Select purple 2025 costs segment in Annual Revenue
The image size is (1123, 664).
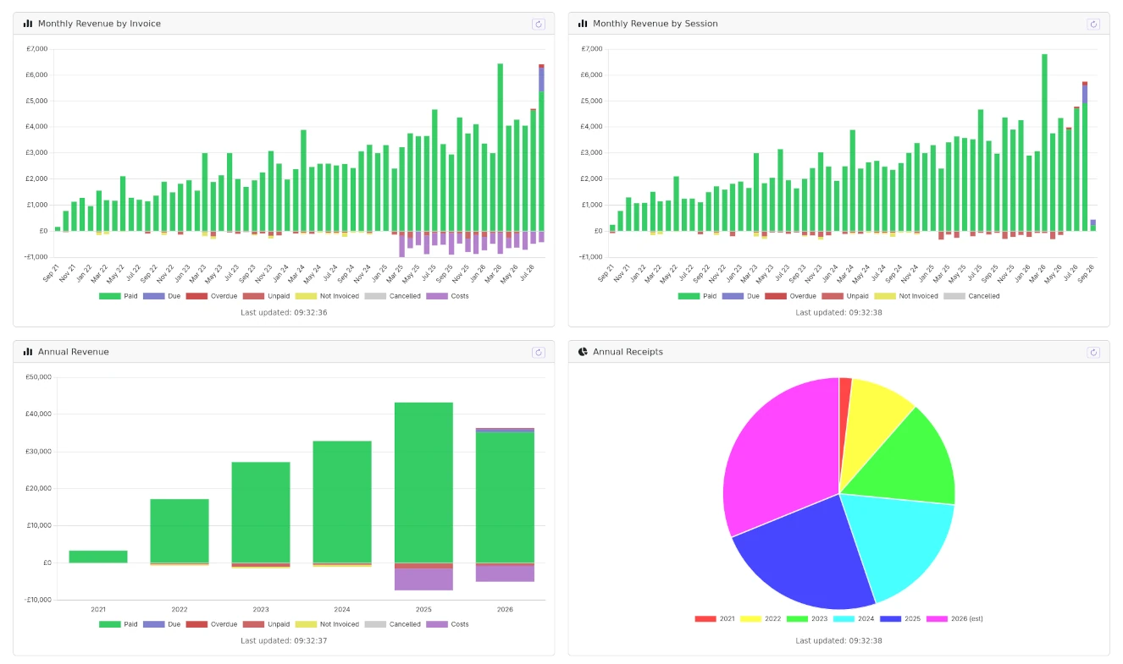point(423,579)
